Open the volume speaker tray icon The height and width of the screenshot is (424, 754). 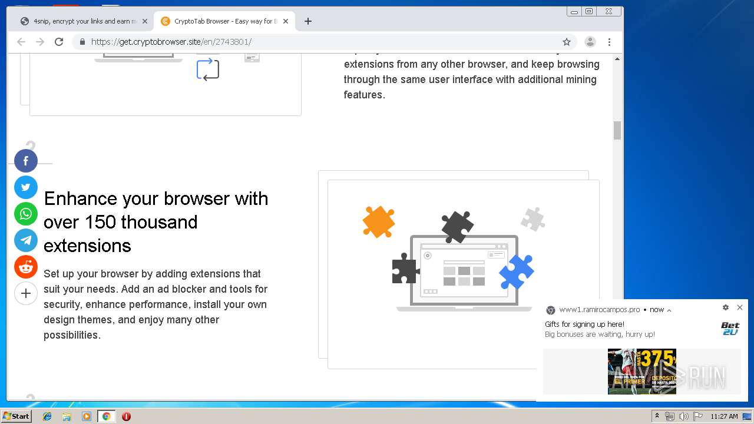684,416
